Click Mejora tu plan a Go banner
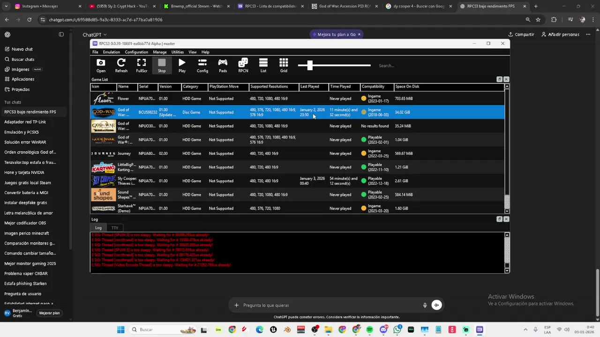This screenshot has height=337, width=600. [336, 35]
